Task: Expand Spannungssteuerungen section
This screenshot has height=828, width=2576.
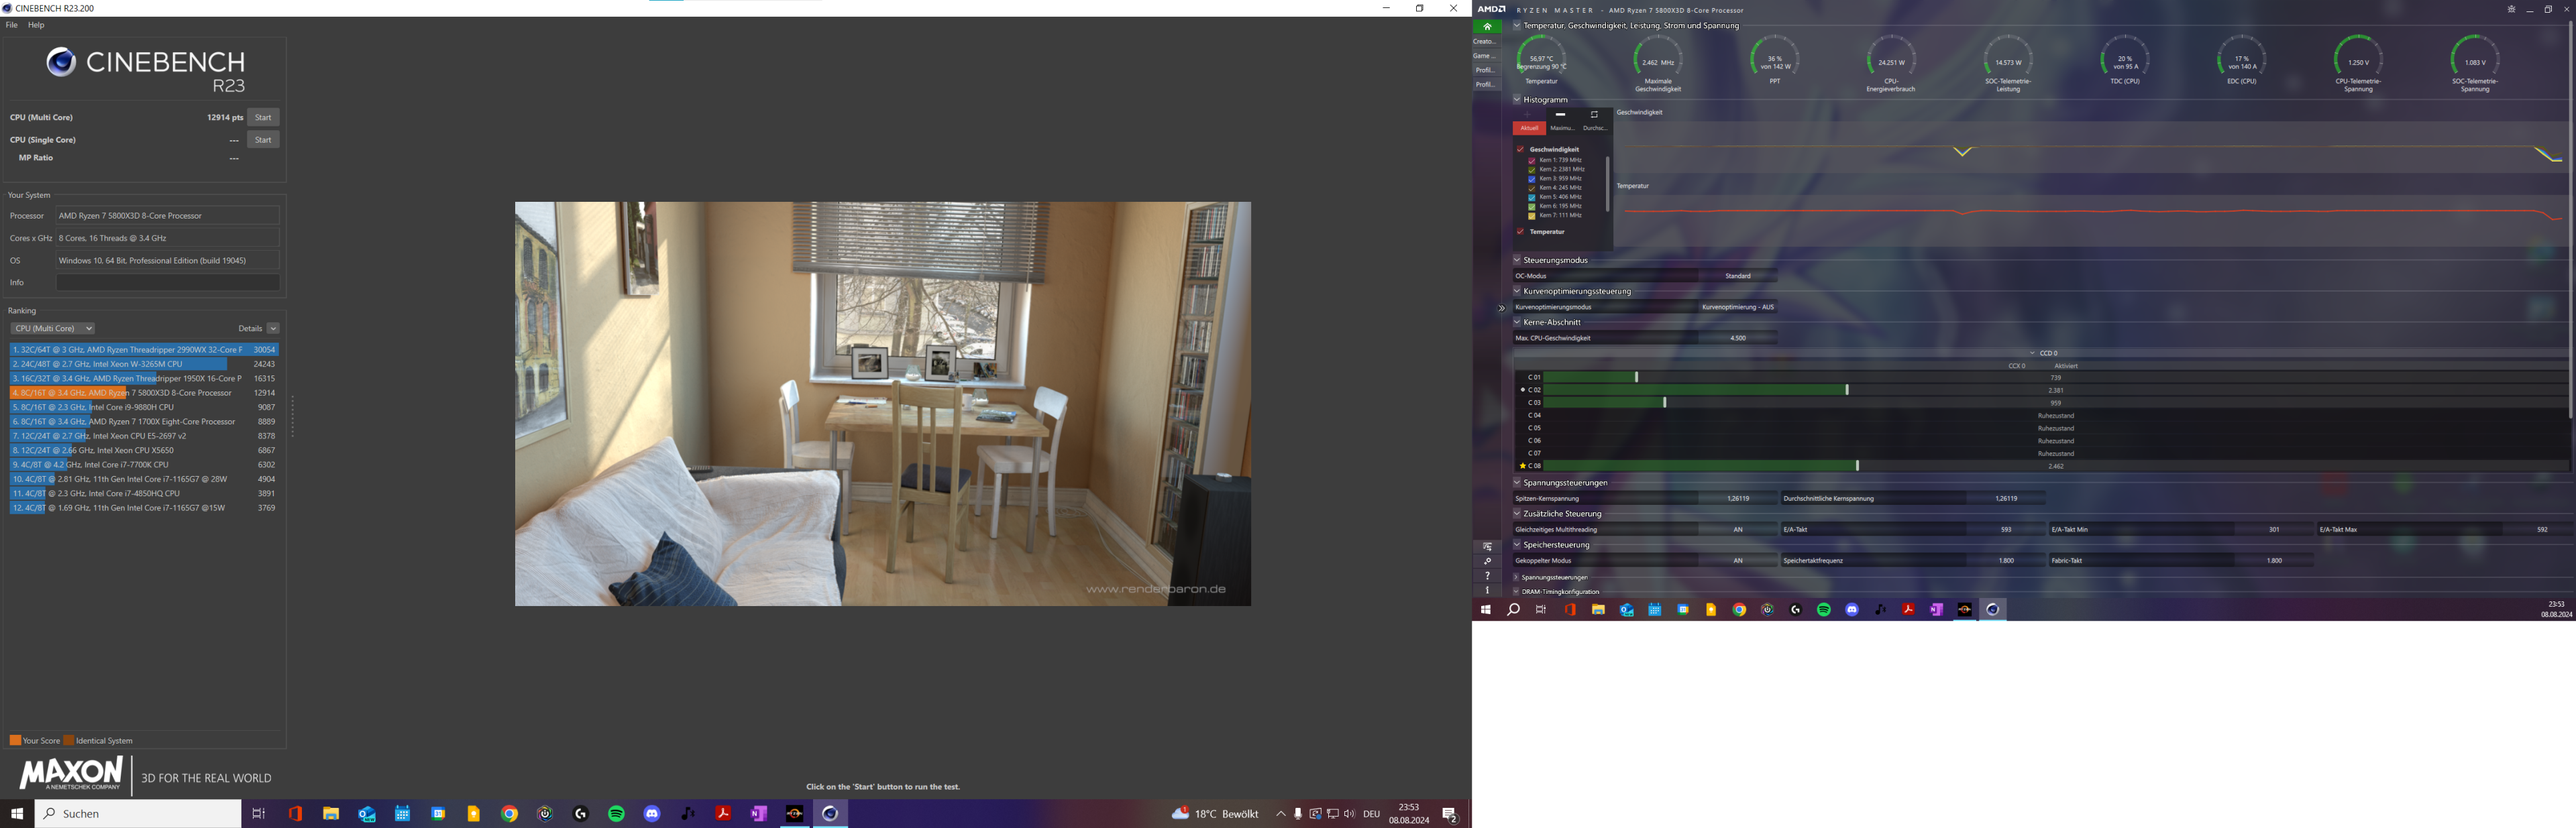Action: click(x=1516, y=577)
